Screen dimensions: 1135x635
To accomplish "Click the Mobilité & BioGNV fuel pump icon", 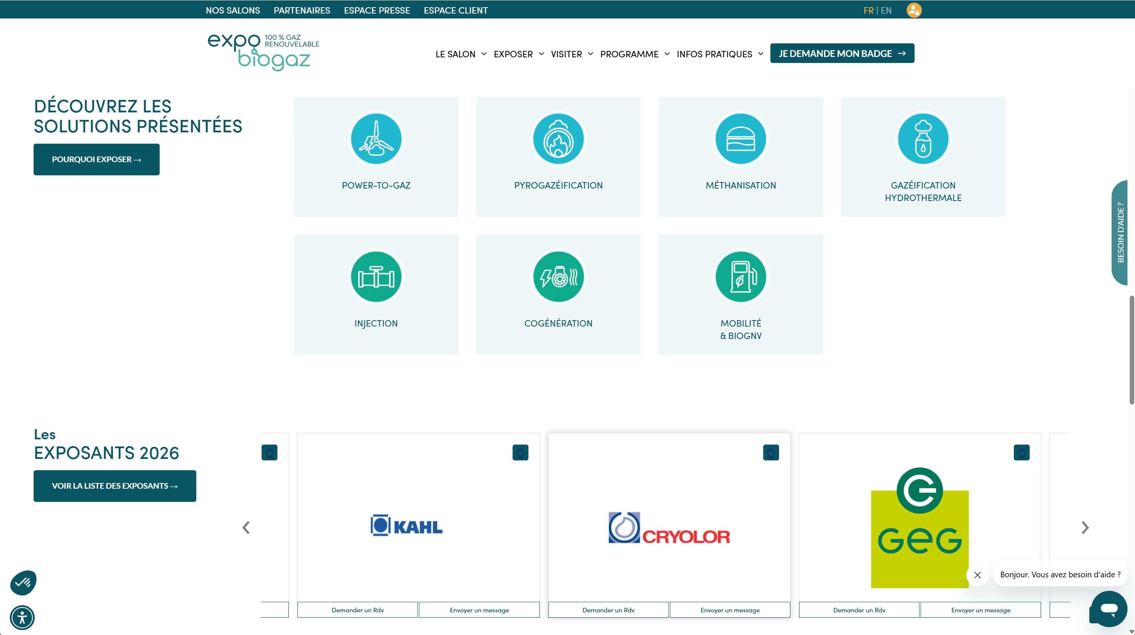I will click(740, 277).
